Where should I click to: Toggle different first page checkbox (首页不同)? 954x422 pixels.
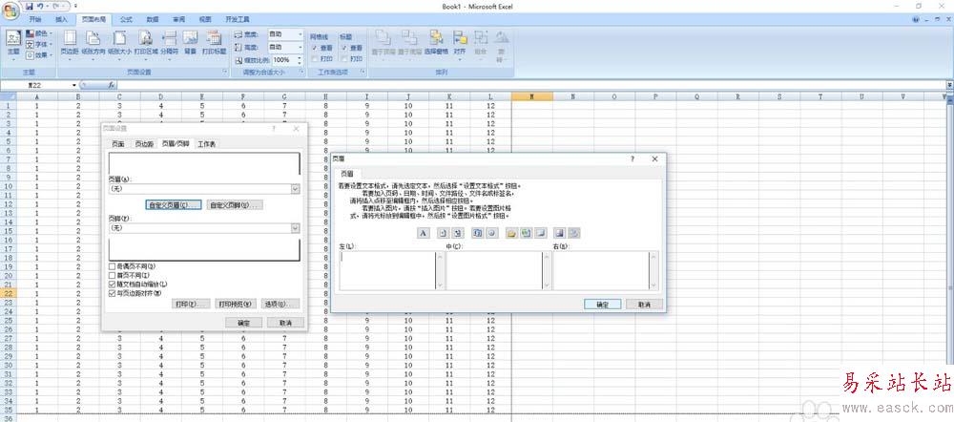tap(112, 275)
